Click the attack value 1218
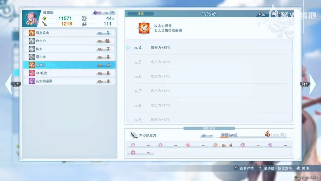 coord(67,24)
